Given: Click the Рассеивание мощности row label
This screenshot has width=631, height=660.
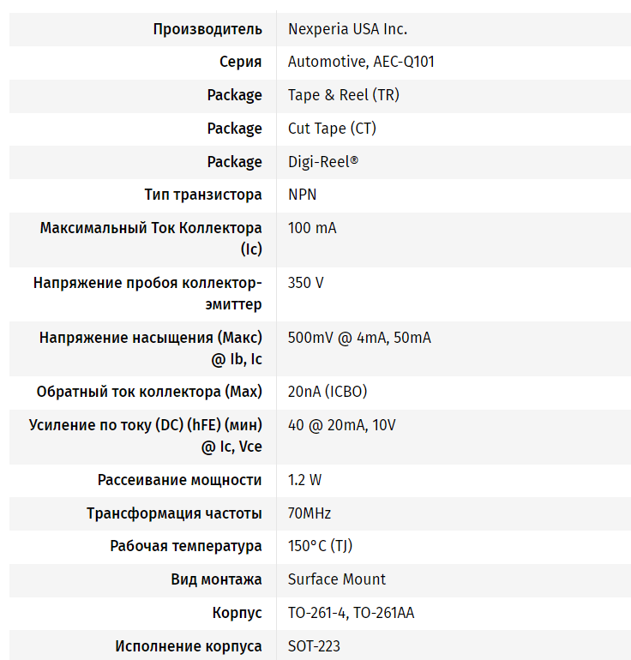Looking at the screenshot, I should pos(179,480).
